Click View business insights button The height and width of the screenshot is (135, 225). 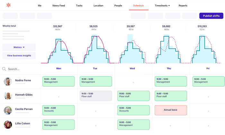click(x=19, y=55)
